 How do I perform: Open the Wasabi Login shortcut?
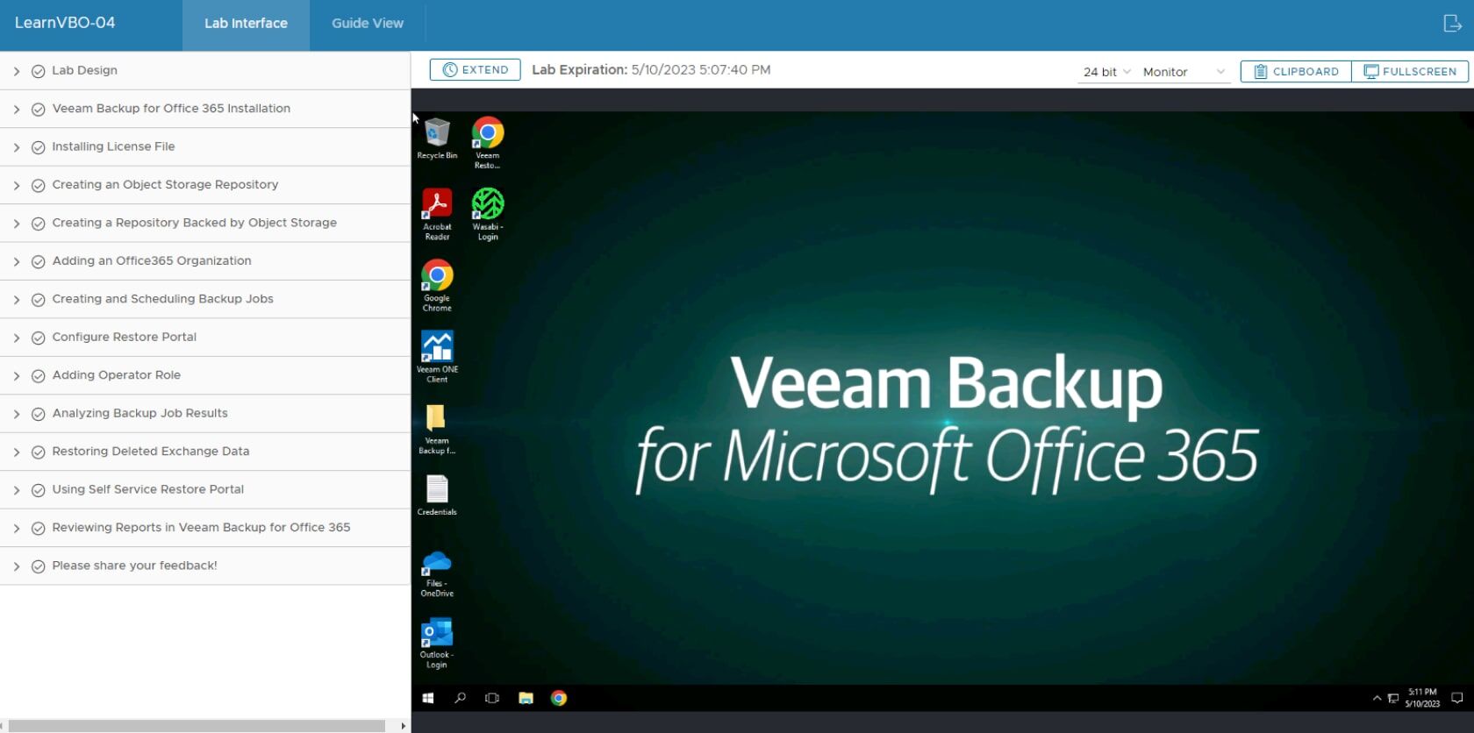point(488,214)
